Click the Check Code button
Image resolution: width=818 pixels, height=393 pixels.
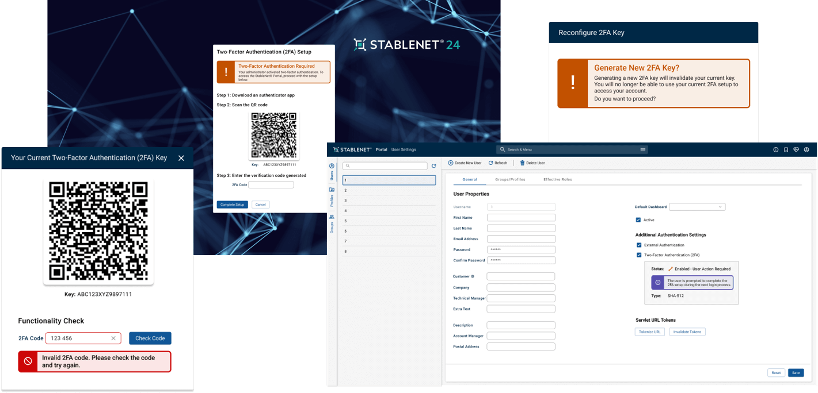click(150, 338)
